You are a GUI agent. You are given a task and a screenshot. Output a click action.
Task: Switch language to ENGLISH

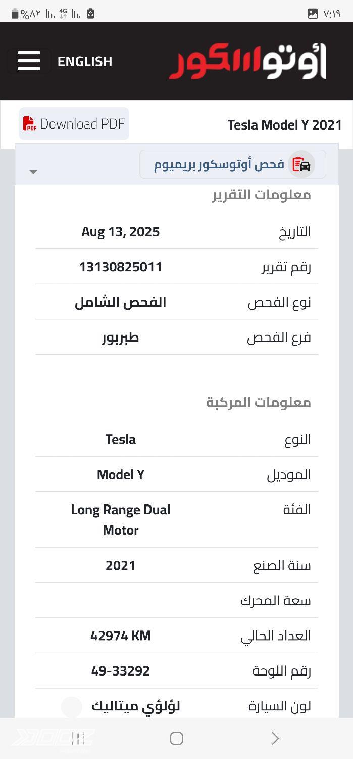[85, 62]
